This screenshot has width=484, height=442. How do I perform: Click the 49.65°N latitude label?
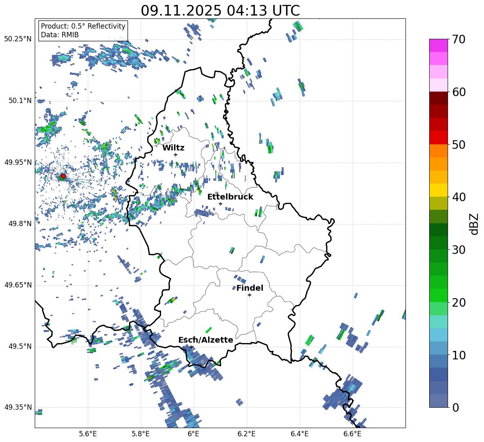pyautogui.click(x=18, y=285)
